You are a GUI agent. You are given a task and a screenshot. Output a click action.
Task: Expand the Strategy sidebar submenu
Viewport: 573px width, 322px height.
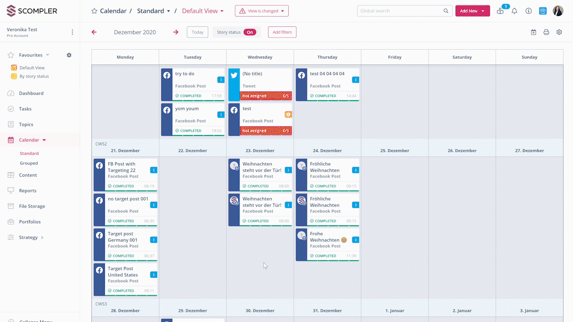point(43,237)
